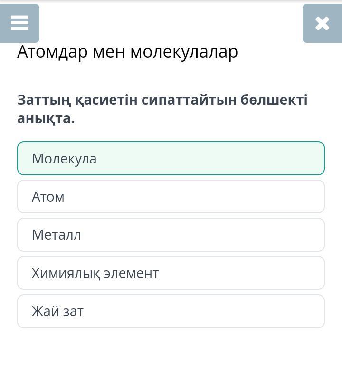This screenshot has height=365, width=342.
Task: Choose the Жай зат answer
Action: 171,311
